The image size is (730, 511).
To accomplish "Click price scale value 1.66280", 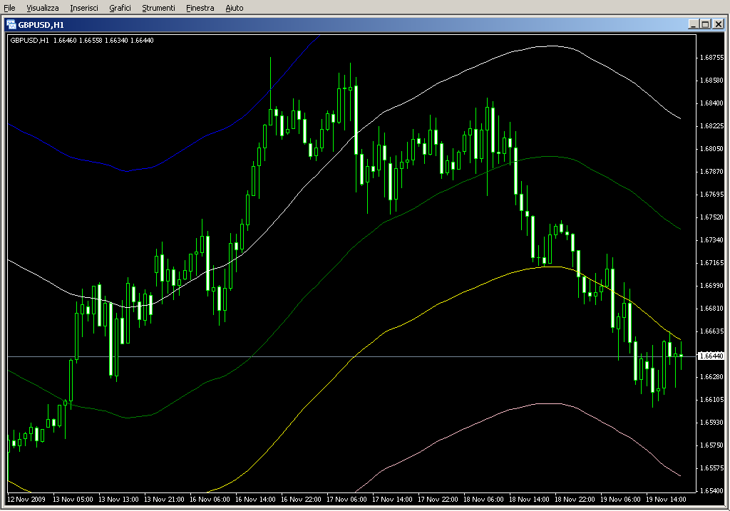I will (x=712, y=377).
